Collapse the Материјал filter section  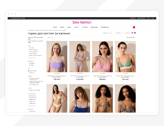[x=43, y=109]
